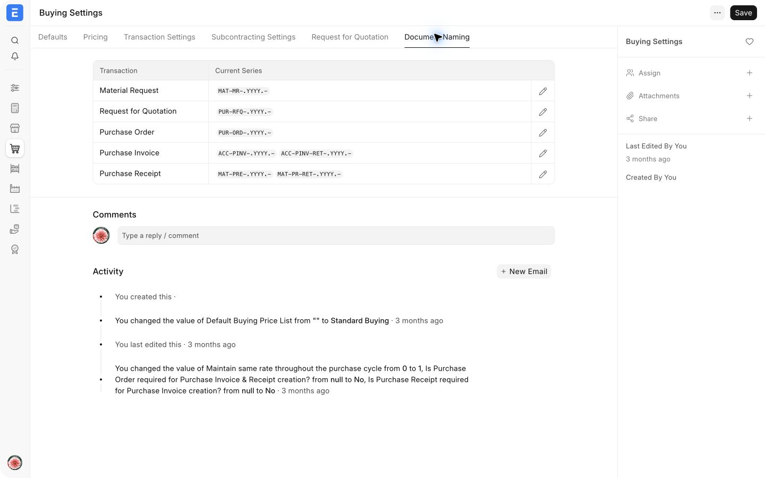The image size is (765, 478).
Task: Click the ACC-PINV-RET-.YYYY.- series tag
Action: 316,153
